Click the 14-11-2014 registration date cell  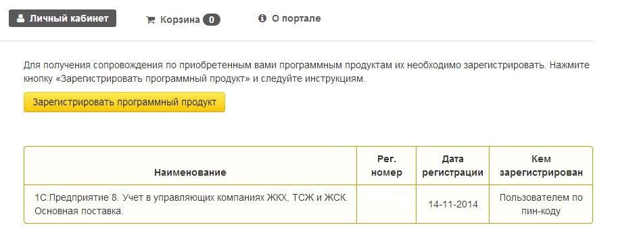pyautogui.click(x=452, y=204)
